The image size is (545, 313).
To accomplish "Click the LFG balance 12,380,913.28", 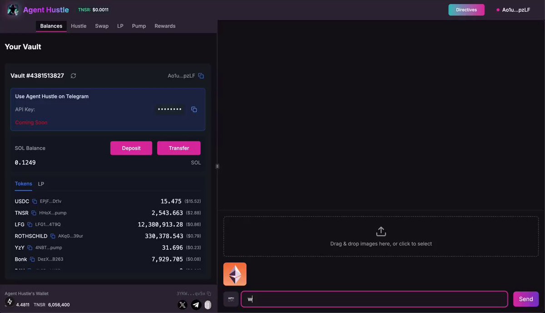I will point(160,224).
